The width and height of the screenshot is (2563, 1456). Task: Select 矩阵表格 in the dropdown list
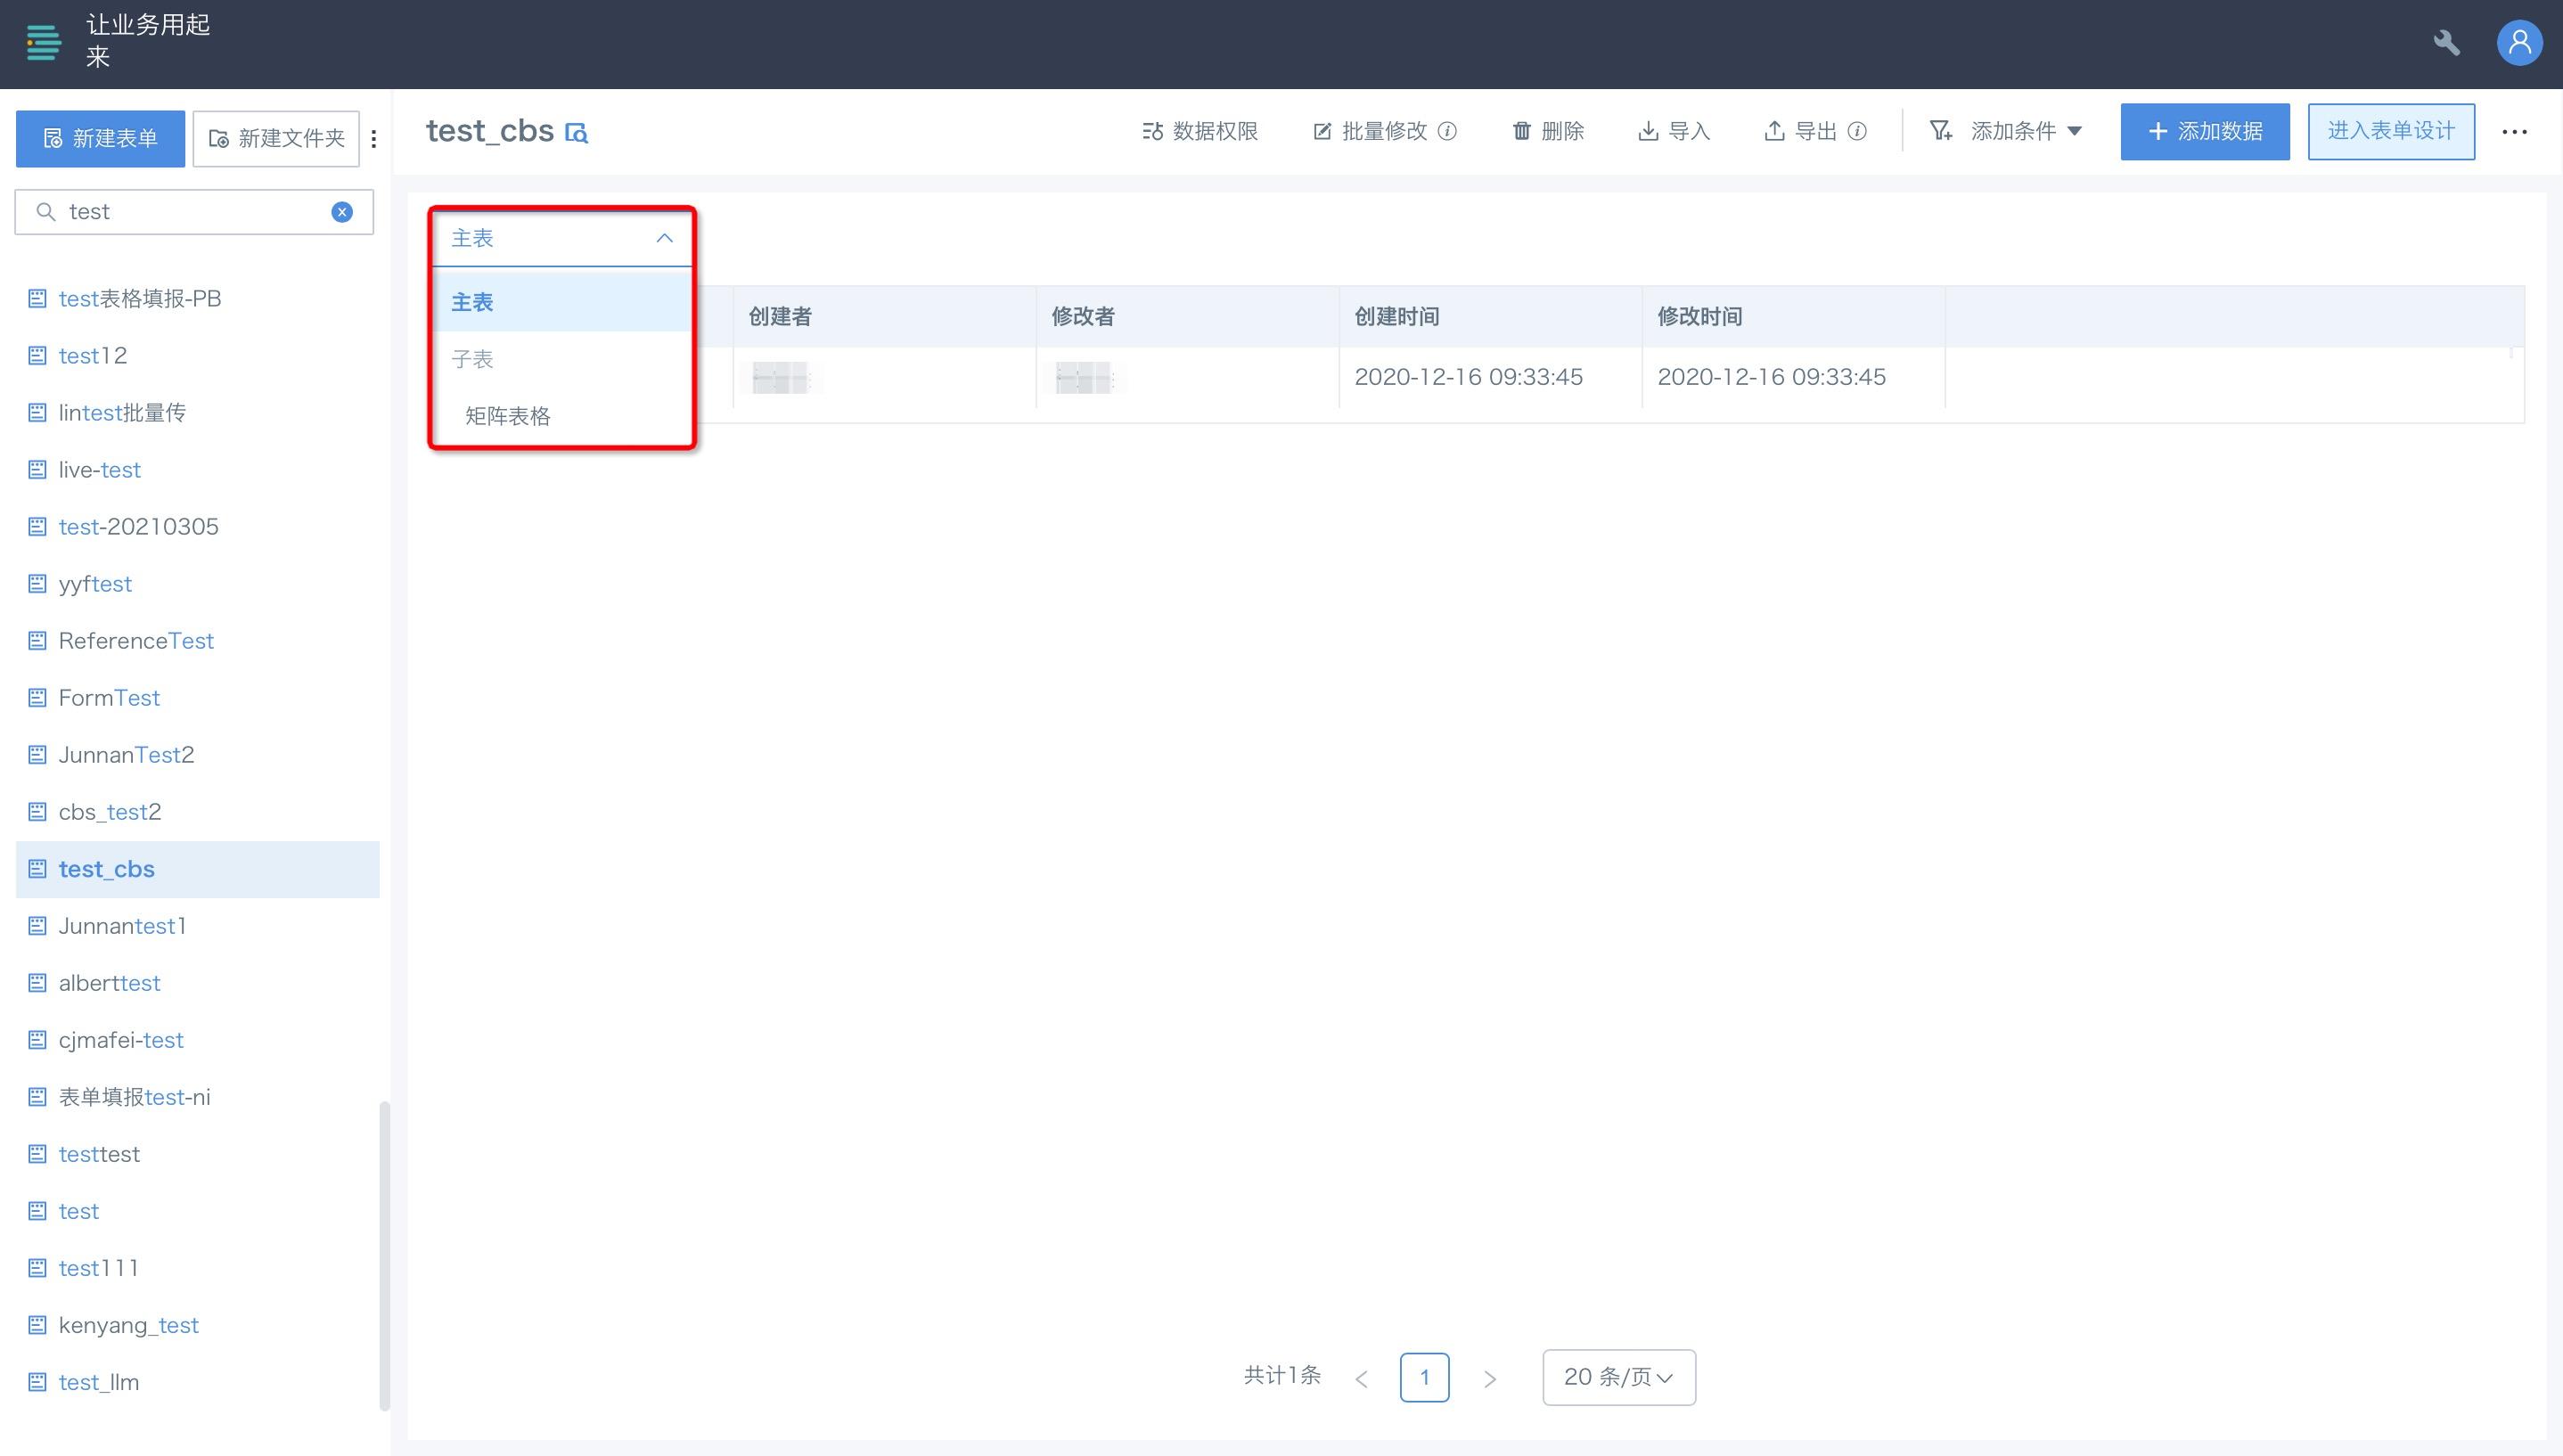(508, 416)
